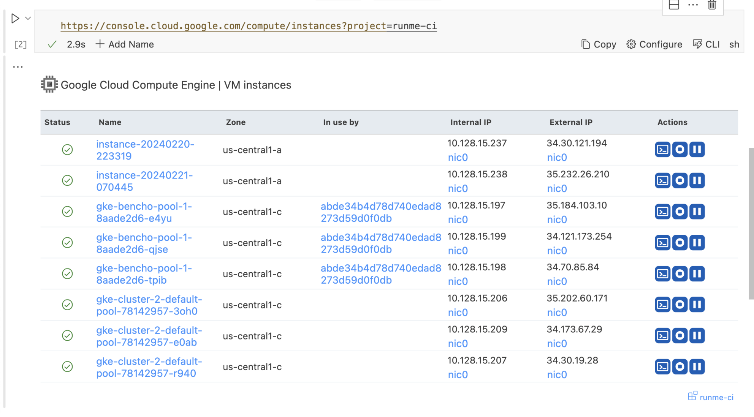Open In use by link for qjse row

(381, 243)
